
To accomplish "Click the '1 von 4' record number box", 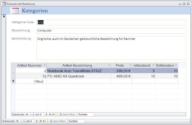I will pyautogui.click(x=29, y=121).
